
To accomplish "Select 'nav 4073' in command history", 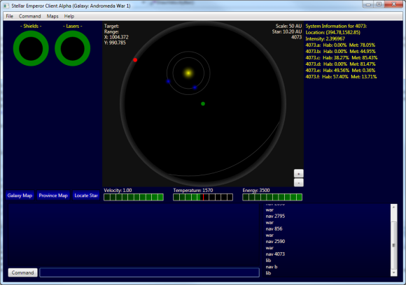I will click(275, 254).
